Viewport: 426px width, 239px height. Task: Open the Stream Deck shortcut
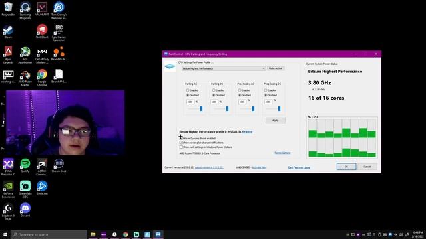[59, 165]
